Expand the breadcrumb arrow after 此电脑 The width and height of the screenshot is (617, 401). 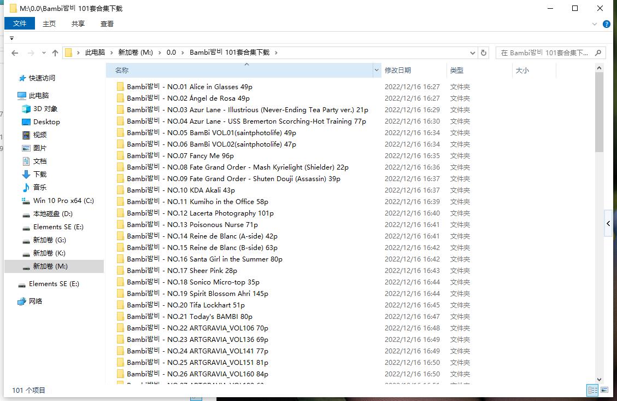pyautogui.click(x=111, y=53)
